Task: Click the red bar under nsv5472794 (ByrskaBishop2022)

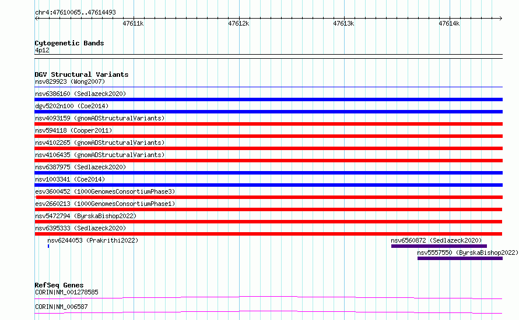Action: click(268, 222)
